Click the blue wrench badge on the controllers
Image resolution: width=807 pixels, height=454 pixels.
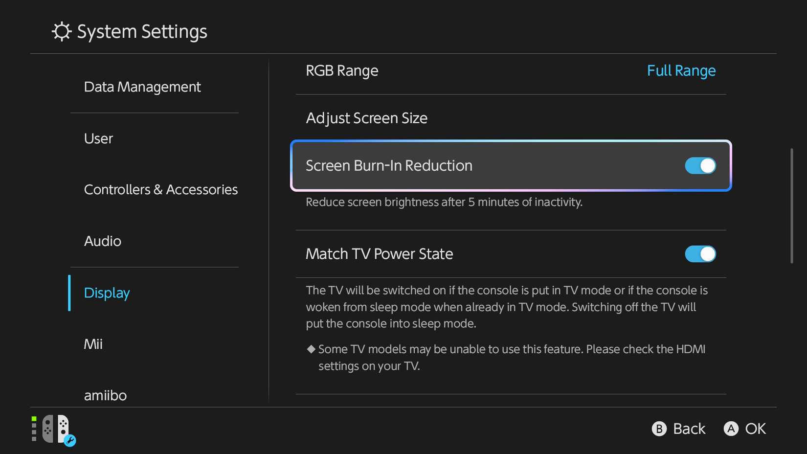click(70, 442)
